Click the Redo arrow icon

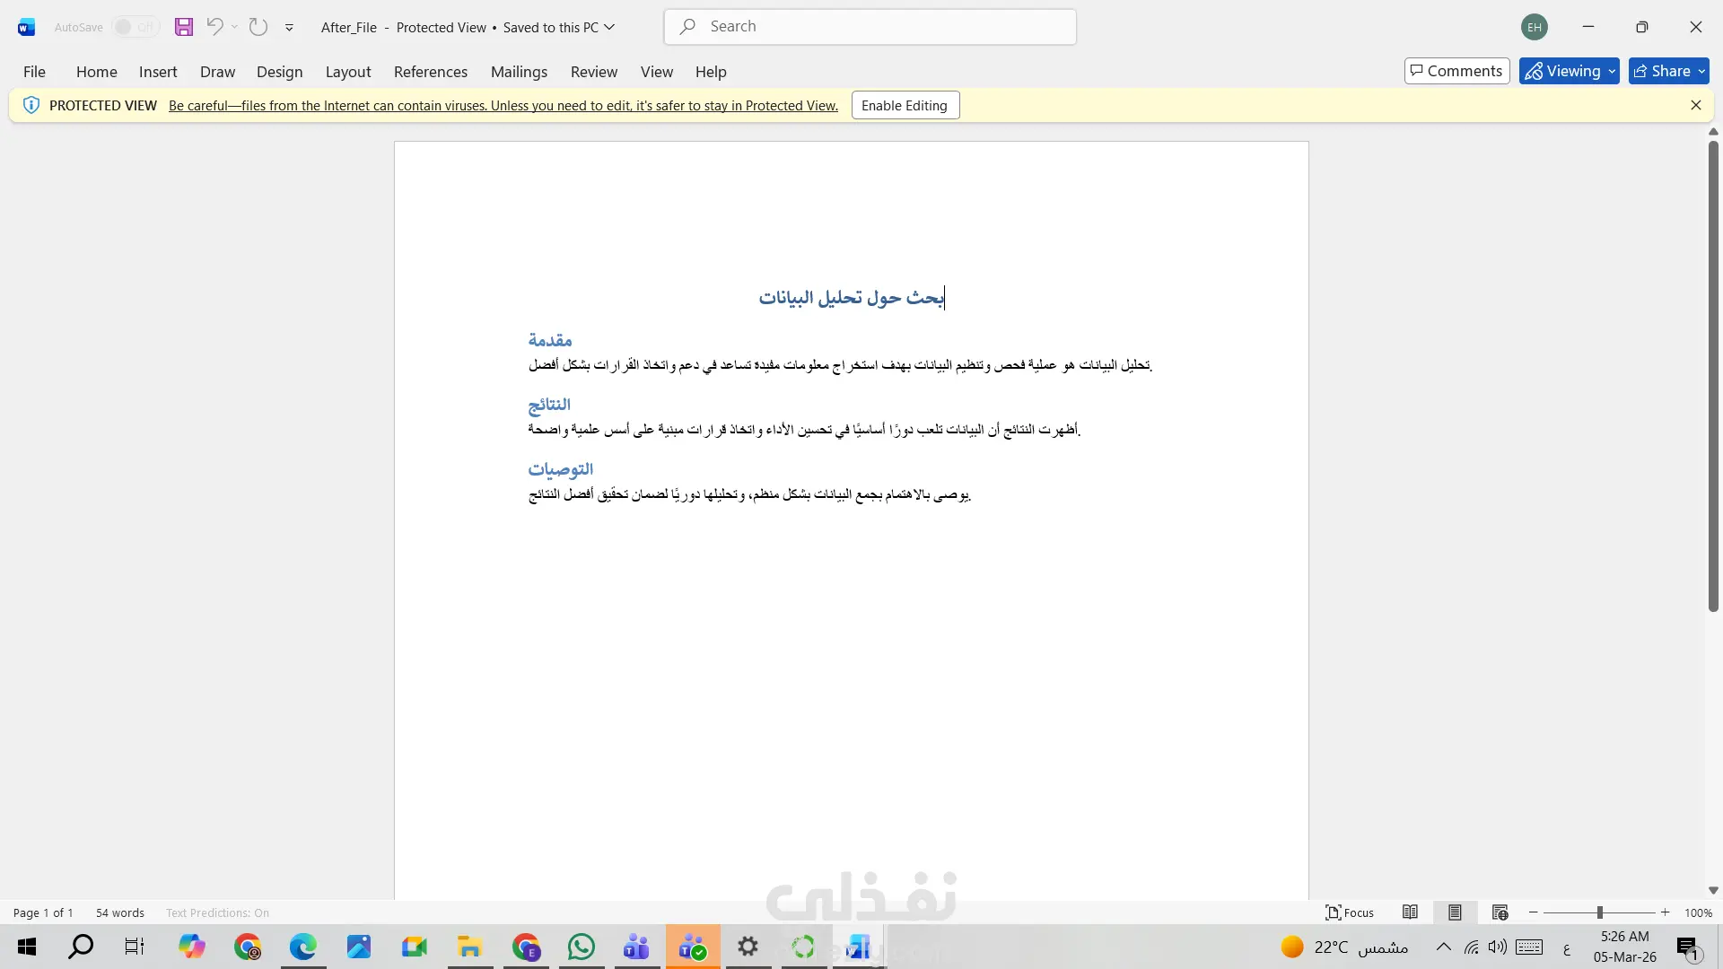coord(258,27)
